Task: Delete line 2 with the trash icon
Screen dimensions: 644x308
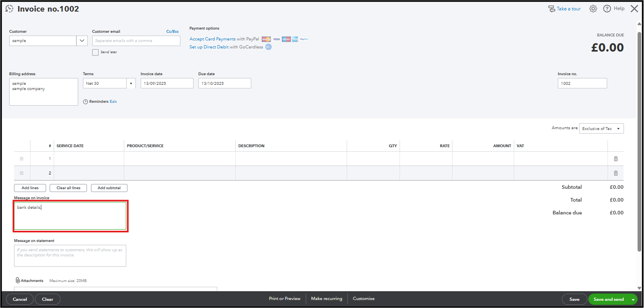Action: tap(616, 173)
